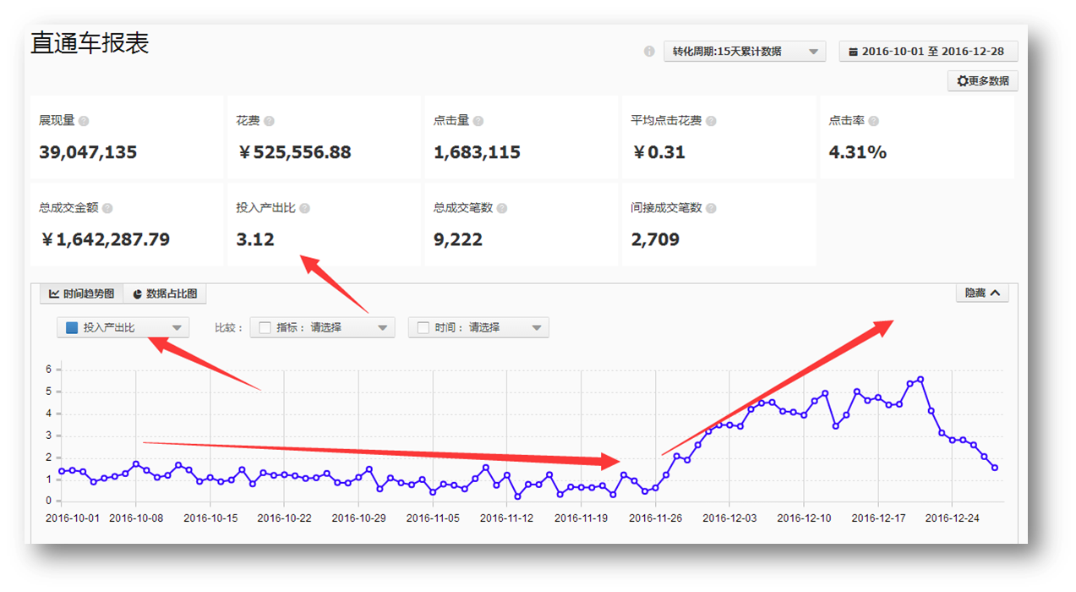
Task: Click help icon beside 总成交金额
Action: [107, 208]
